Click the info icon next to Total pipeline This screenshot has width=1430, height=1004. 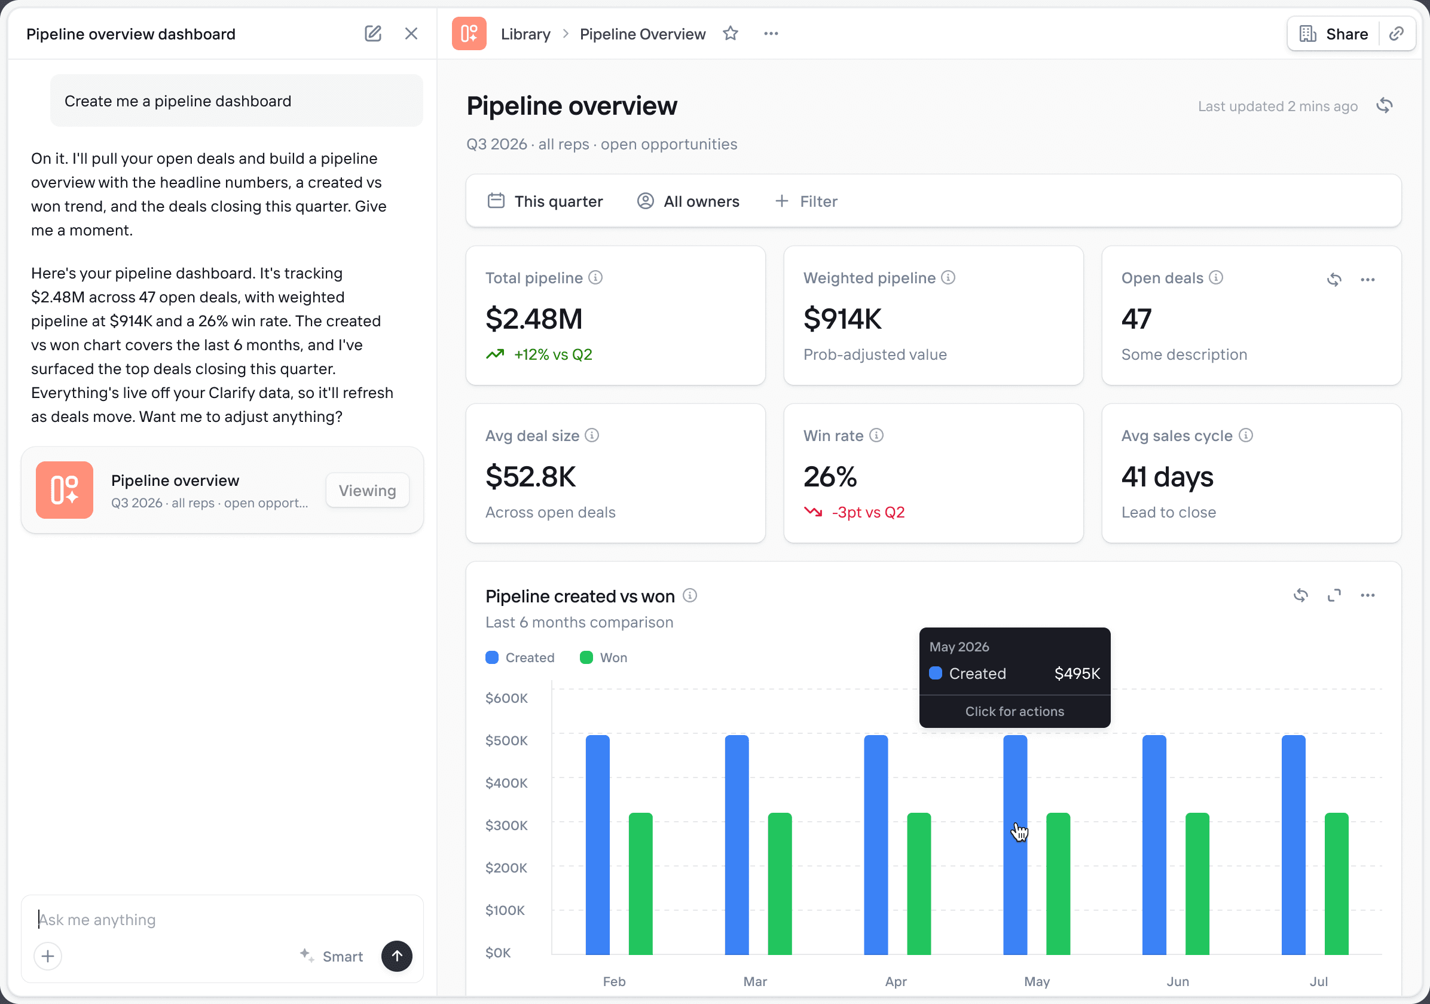(x=595, y=278)
